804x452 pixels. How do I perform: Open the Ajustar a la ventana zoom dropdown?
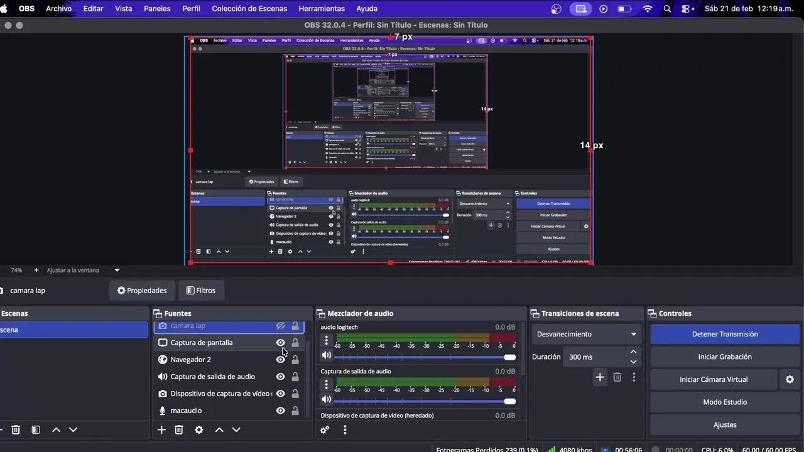click(x=117, y=270)
